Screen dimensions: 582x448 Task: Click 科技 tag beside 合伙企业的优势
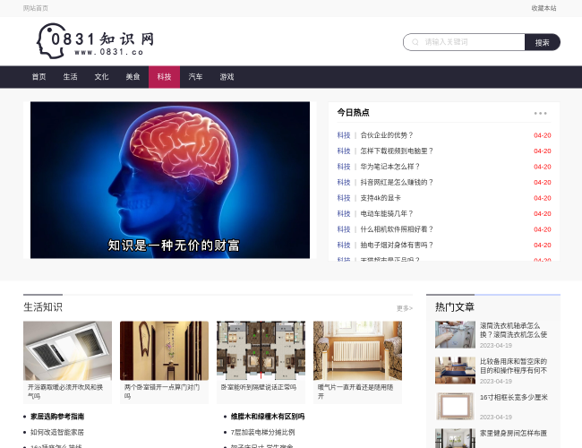point(344,135)
